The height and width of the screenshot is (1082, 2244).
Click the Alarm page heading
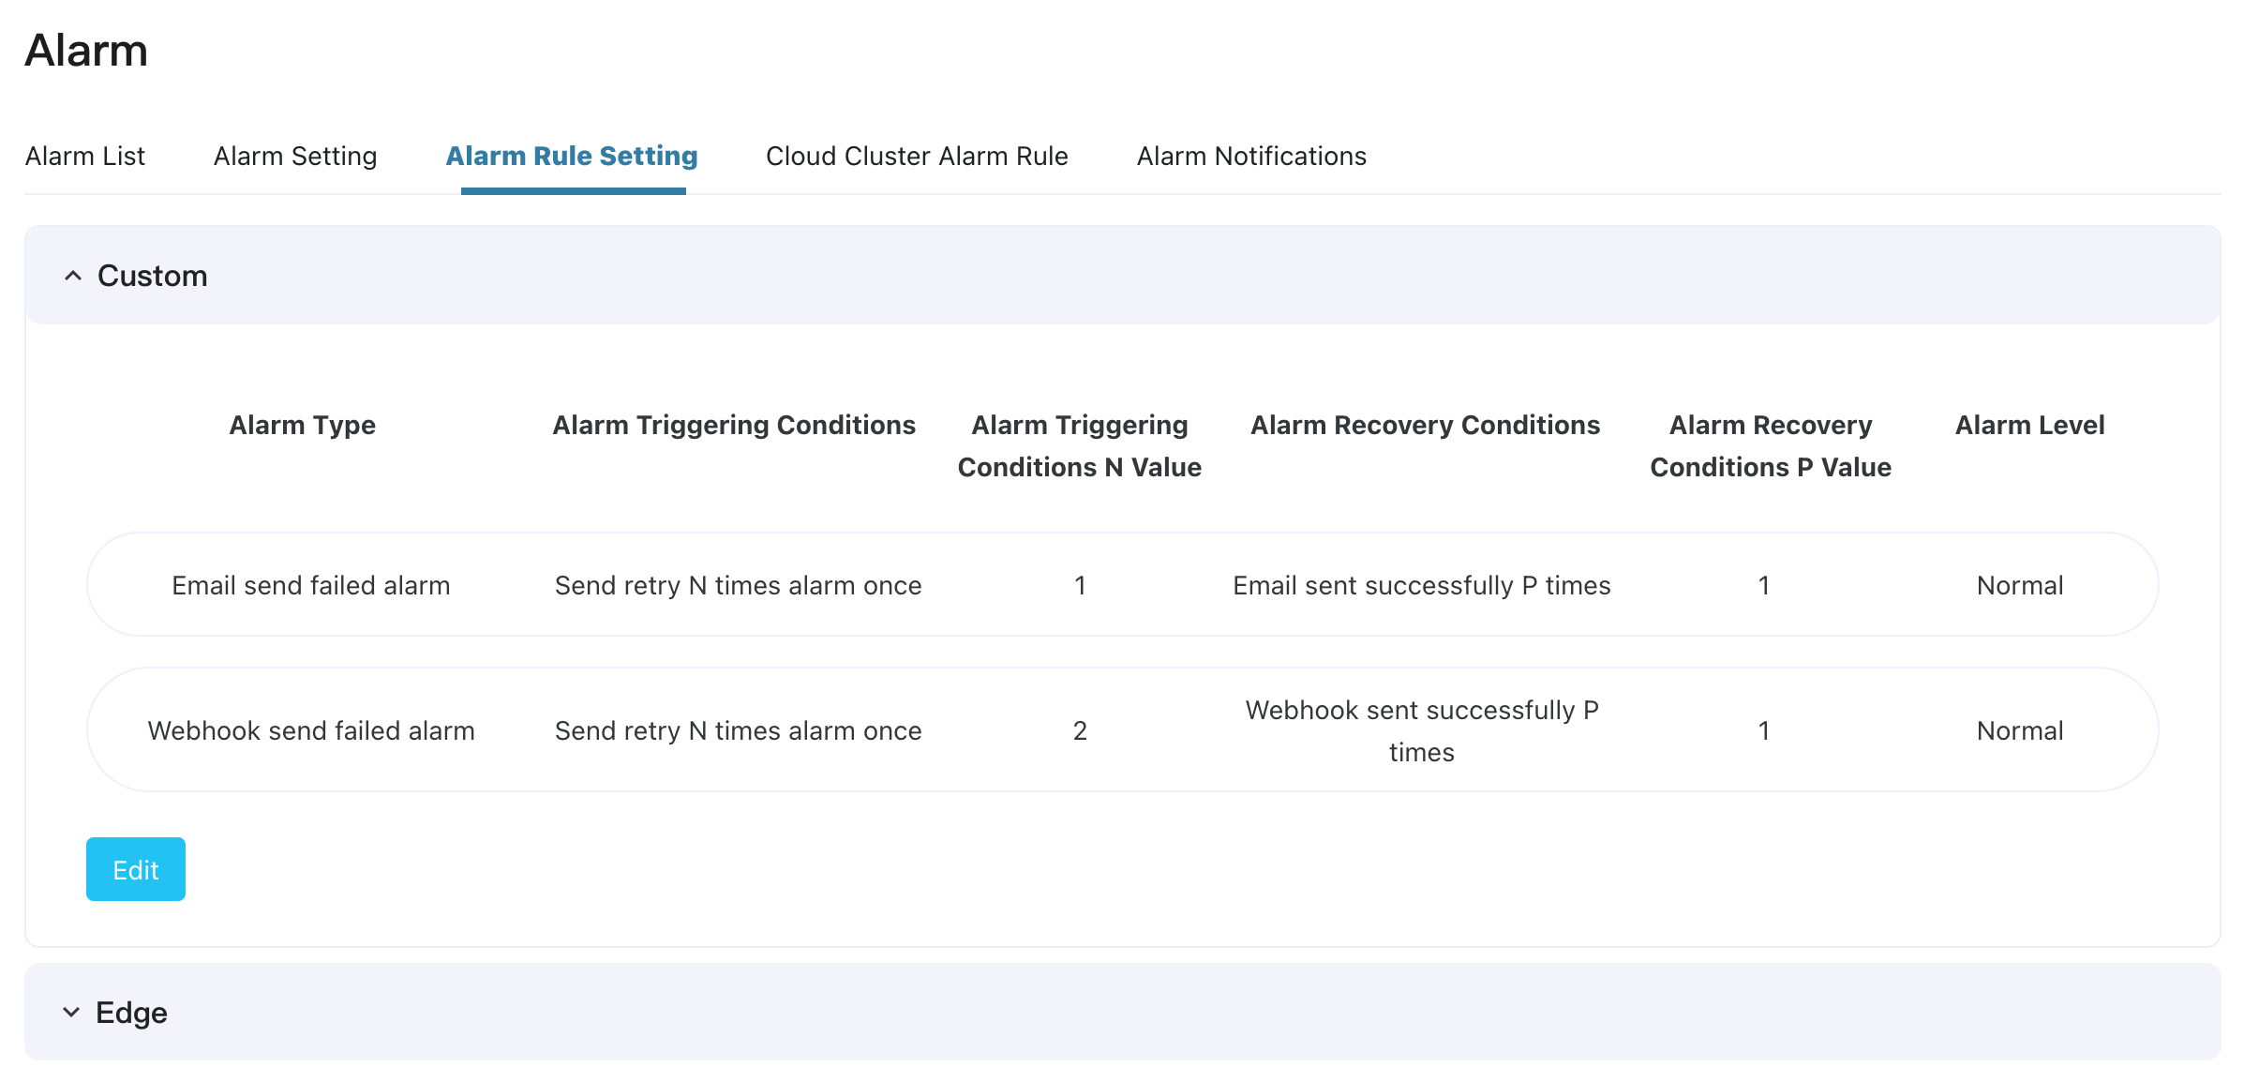click(x=86, y=51)
